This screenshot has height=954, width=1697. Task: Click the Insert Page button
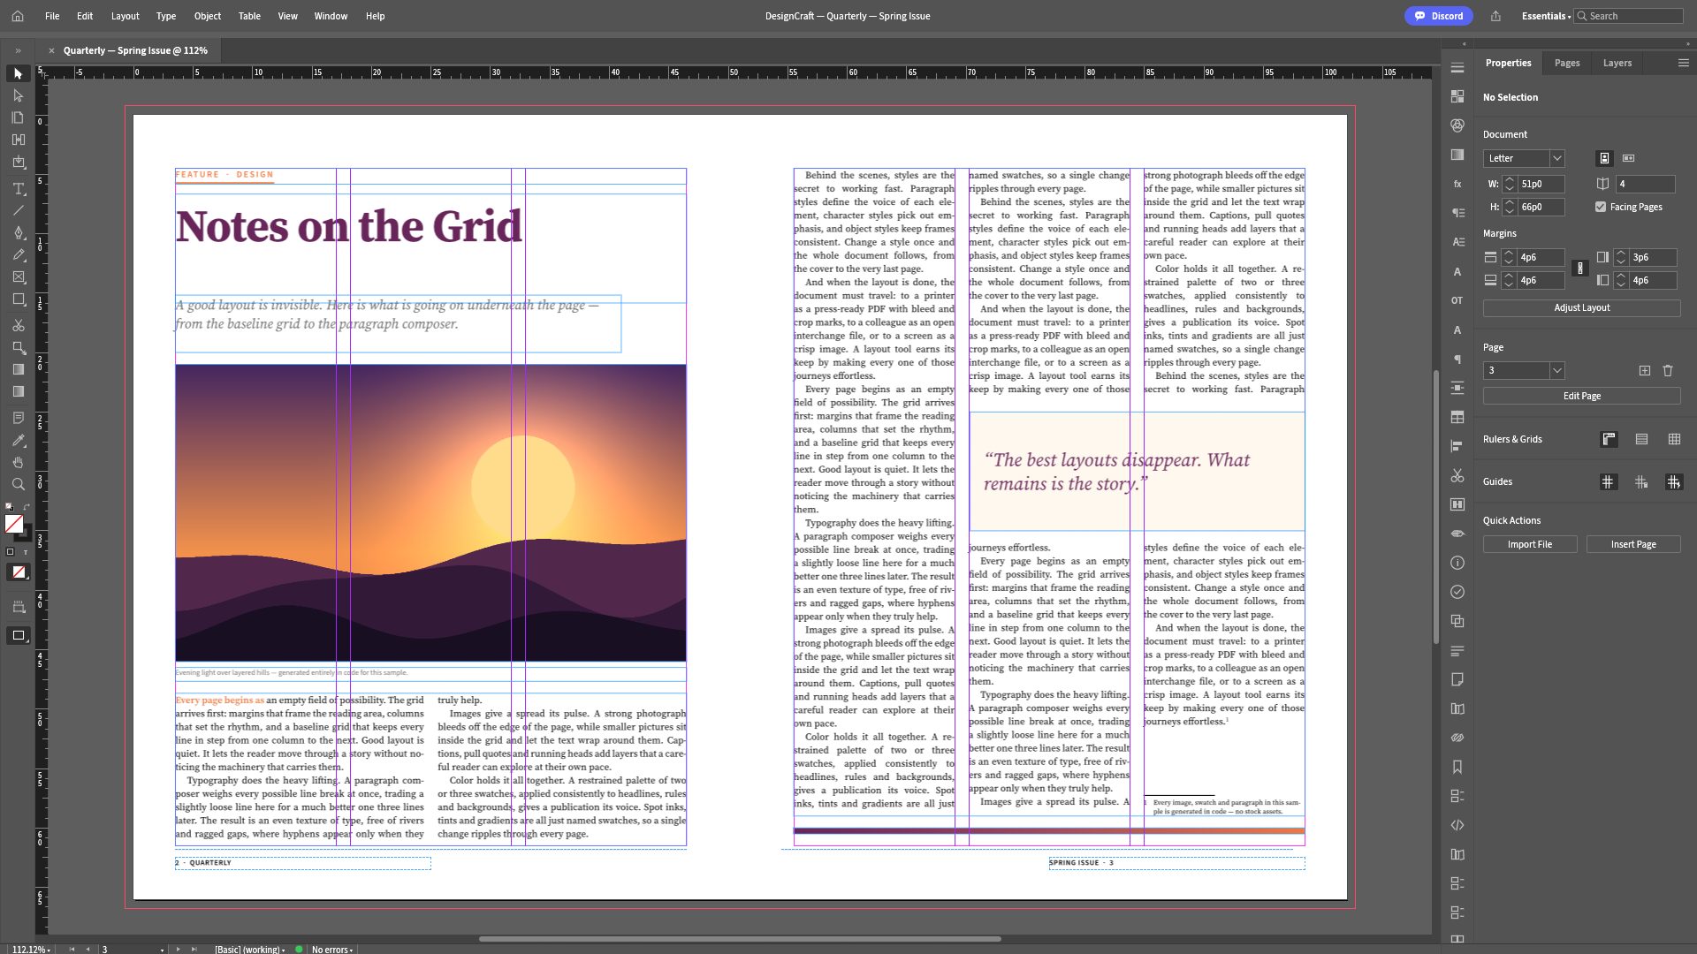[1633, 544]
